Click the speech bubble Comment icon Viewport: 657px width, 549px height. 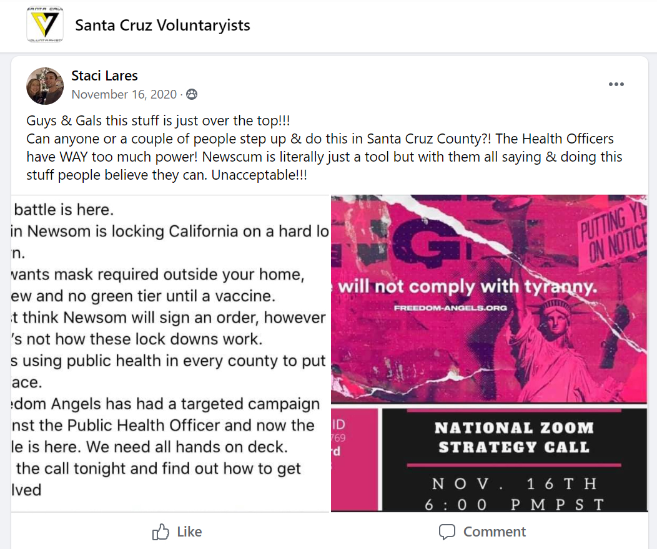pos(447,532)
